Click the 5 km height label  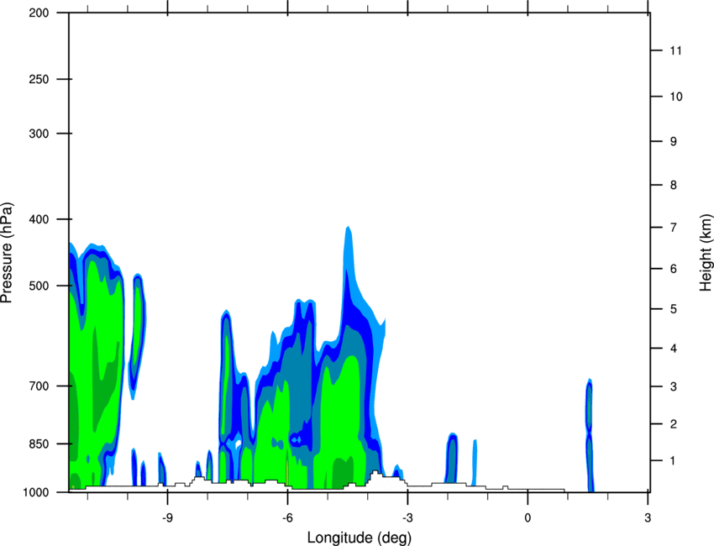tap(674, 309)
